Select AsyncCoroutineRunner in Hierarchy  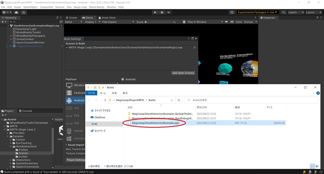[30, 43]
